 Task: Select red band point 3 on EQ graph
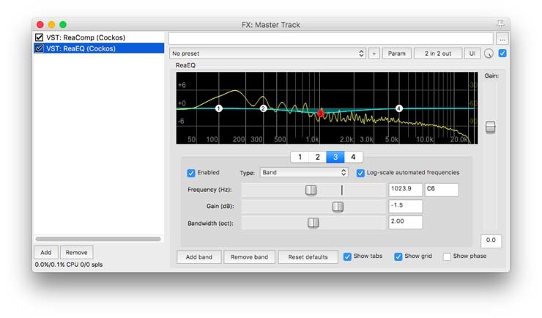click(x=320, y=113)
